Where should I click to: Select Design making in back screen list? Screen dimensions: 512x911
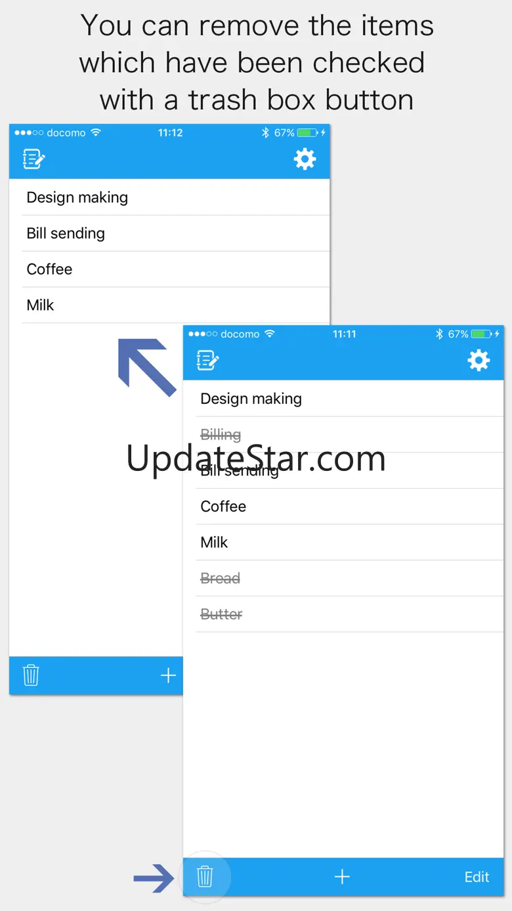coord(169,197)
